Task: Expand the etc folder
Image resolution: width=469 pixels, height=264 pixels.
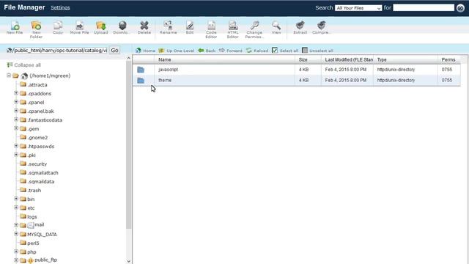Action: [x=16, y=208]
